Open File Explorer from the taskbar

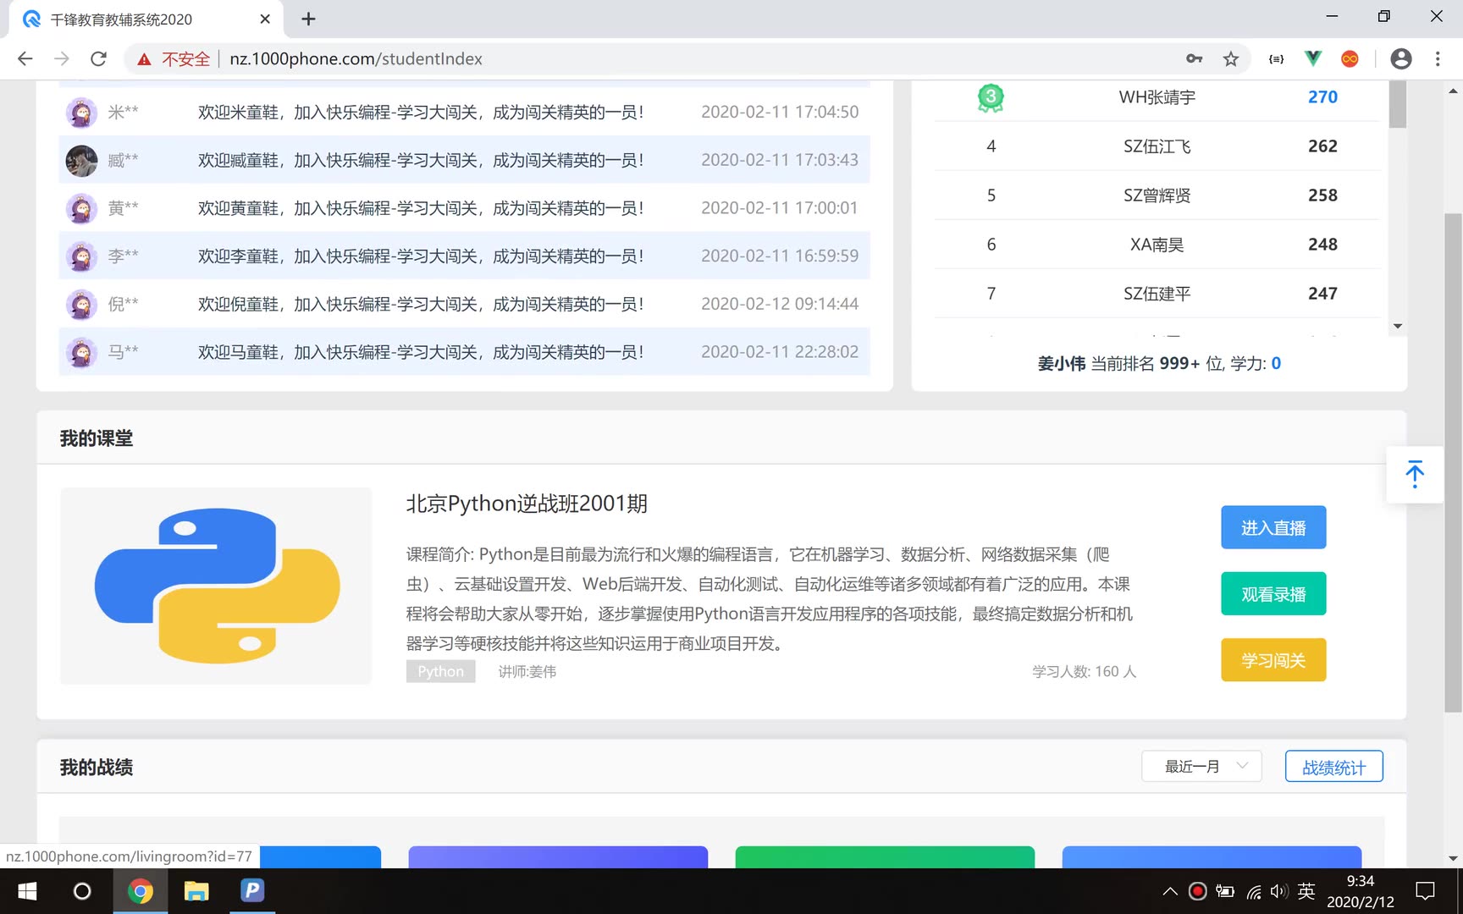point(196,891)
